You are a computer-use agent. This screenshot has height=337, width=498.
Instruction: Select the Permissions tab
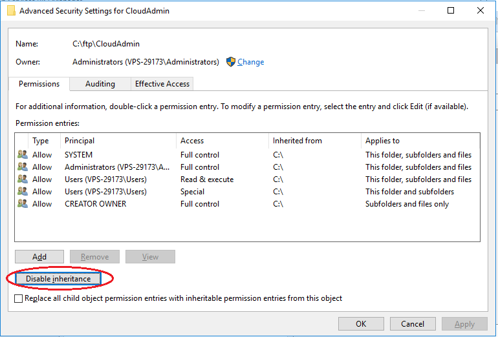39,84
